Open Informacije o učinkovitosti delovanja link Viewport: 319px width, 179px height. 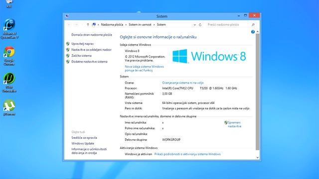click(x=89, y=151)
